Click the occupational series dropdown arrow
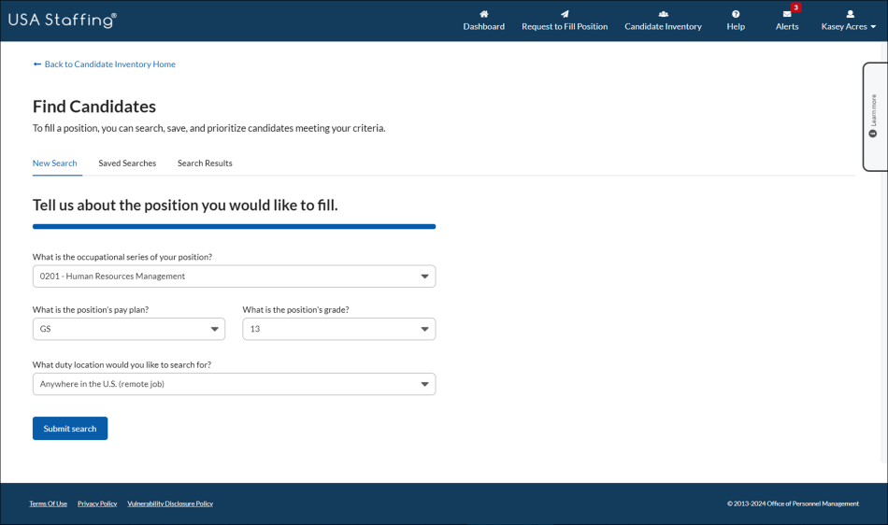This screenshot has width=888, height=525. pyautogui.click(x=424, y=277)
